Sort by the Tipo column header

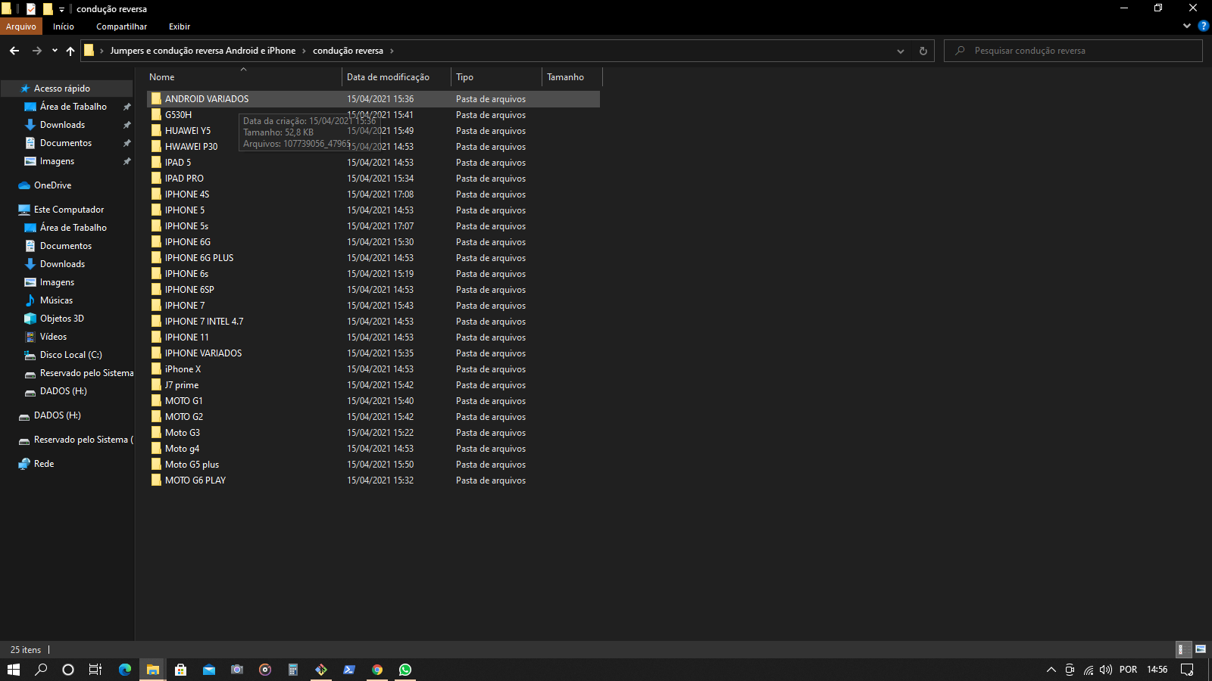496,77
